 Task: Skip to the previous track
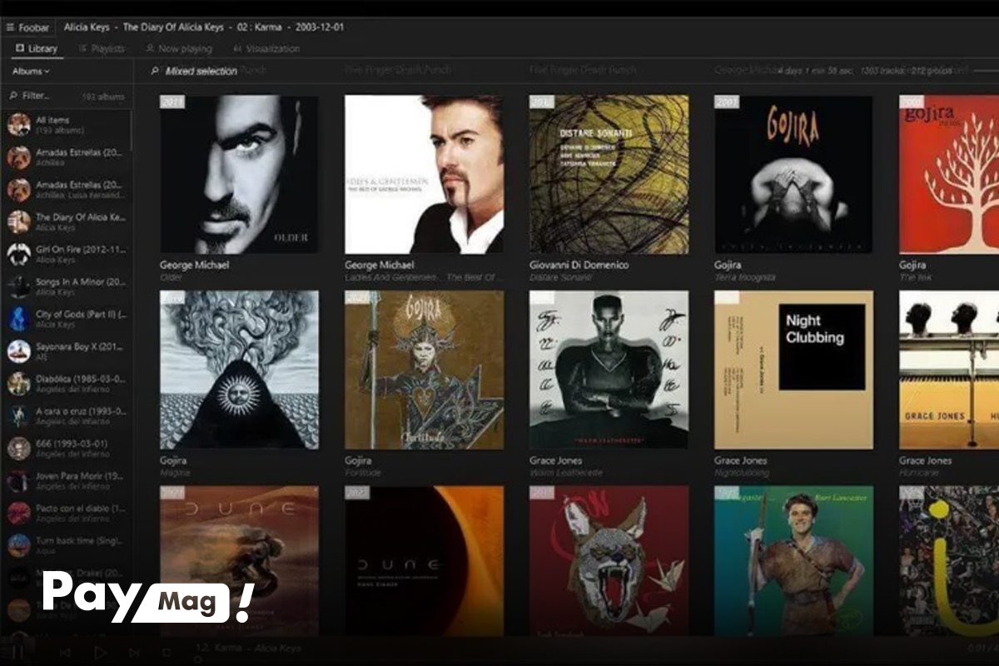[x=66, y=653]
